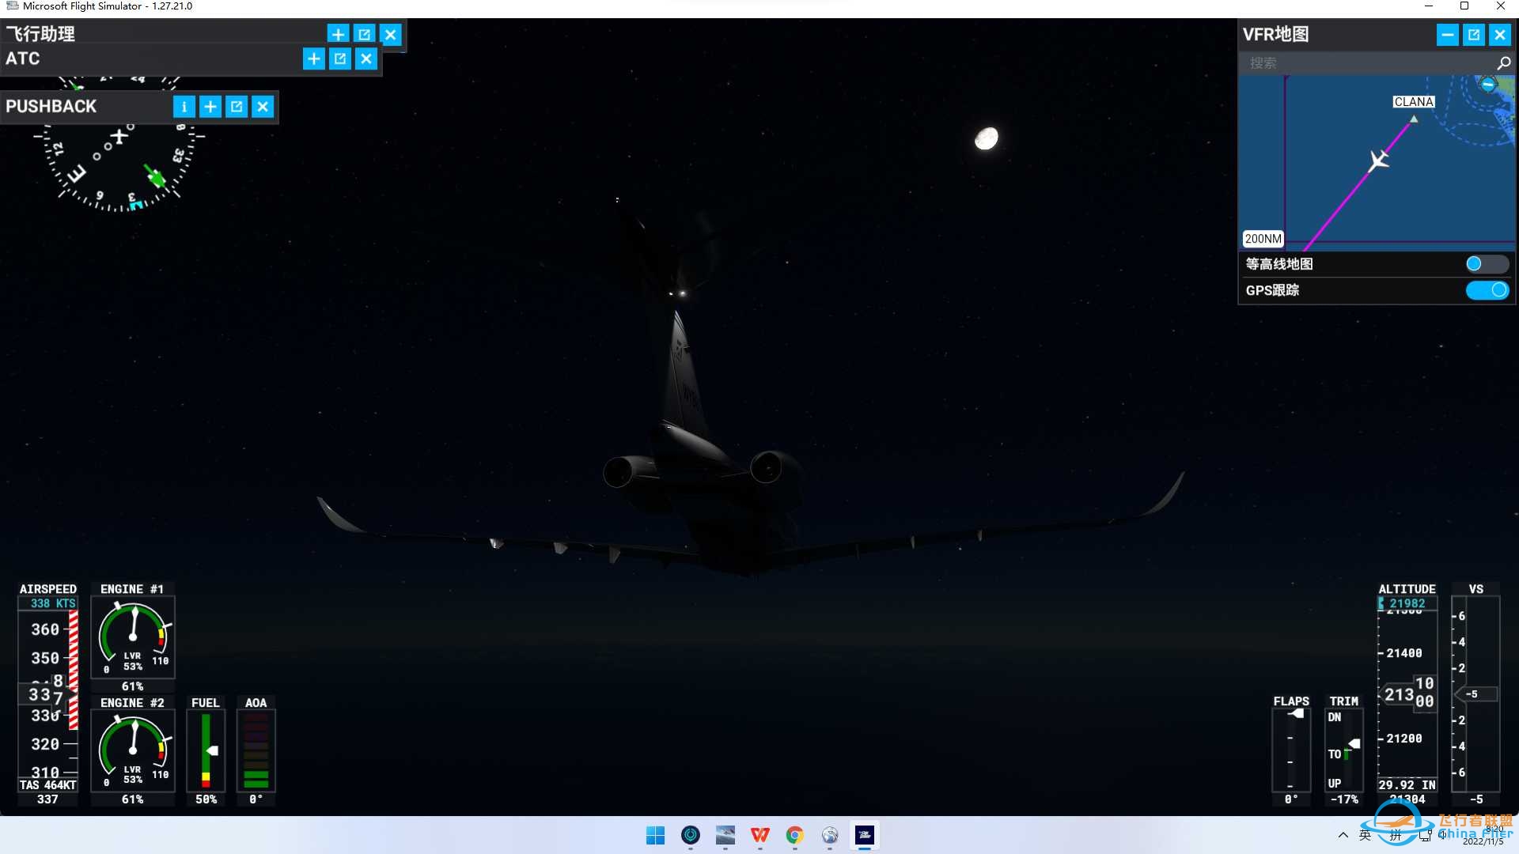
Task: Open the Windows Start menu
Action: (x=655, y=835)
